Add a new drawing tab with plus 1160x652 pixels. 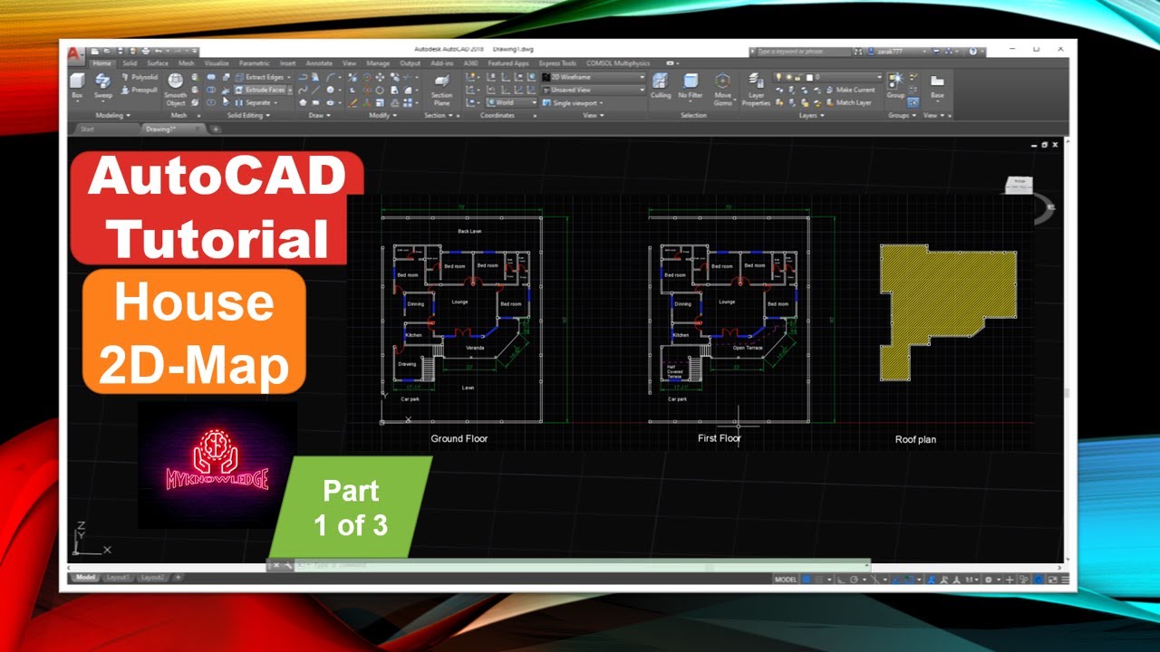(216, 129)
